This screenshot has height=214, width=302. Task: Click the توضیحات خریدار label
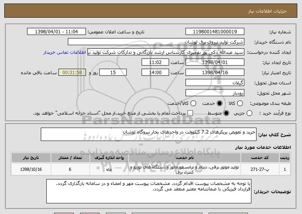(272, 192)
